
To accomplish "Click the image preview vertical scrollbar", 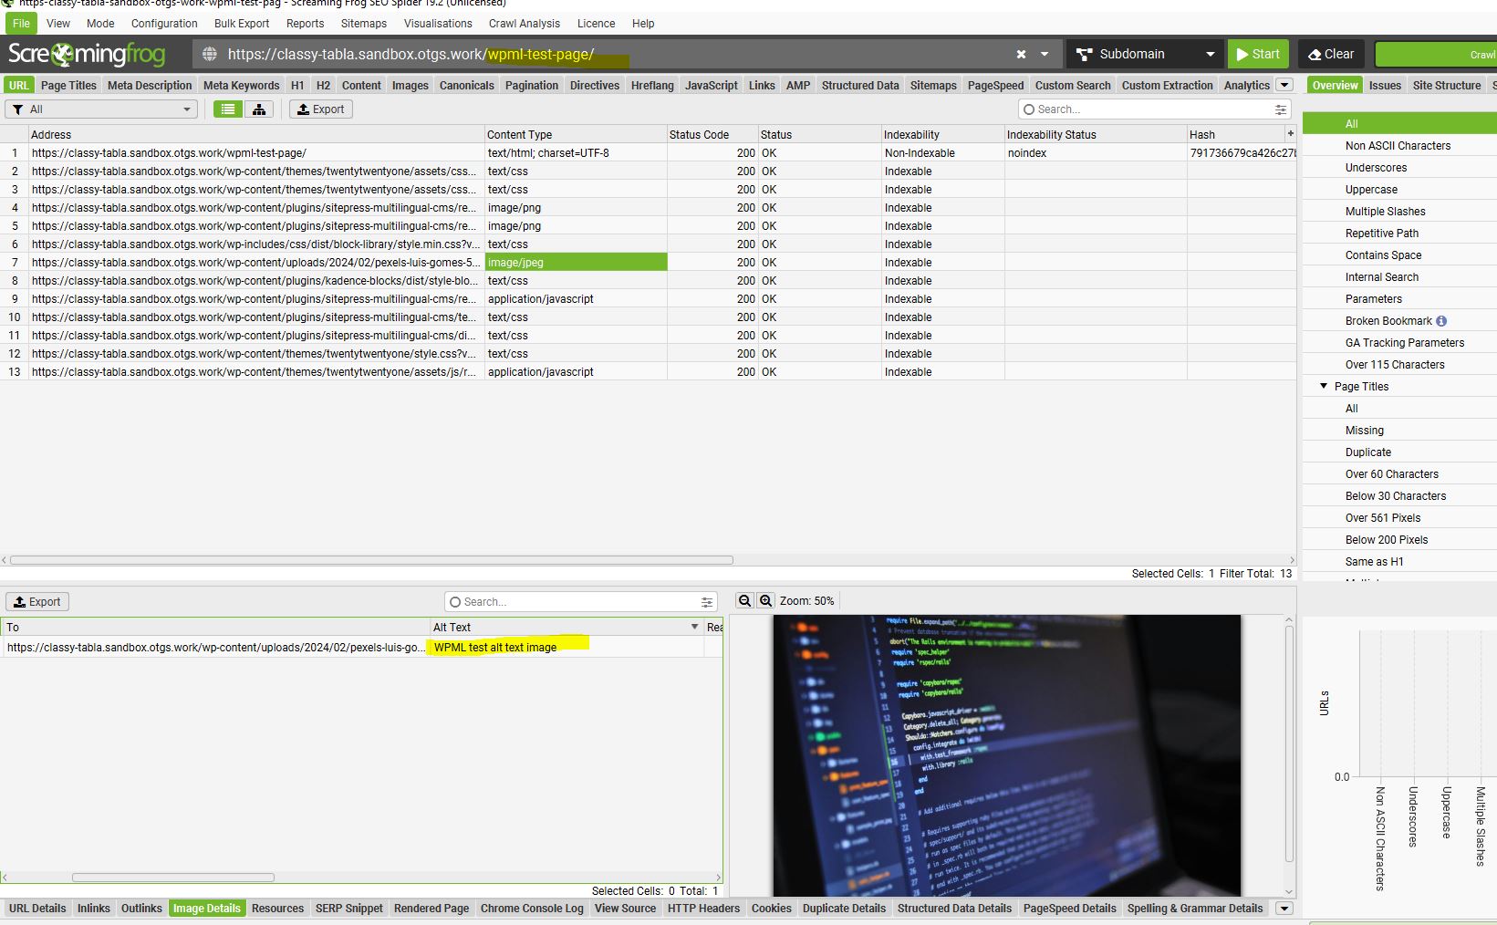I will [1289, 743].
